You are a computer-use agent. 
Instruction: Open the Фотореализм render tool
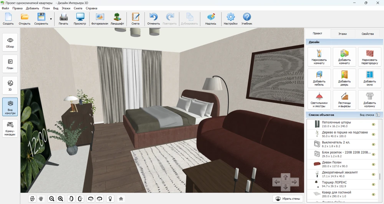(x=100, y=19)
